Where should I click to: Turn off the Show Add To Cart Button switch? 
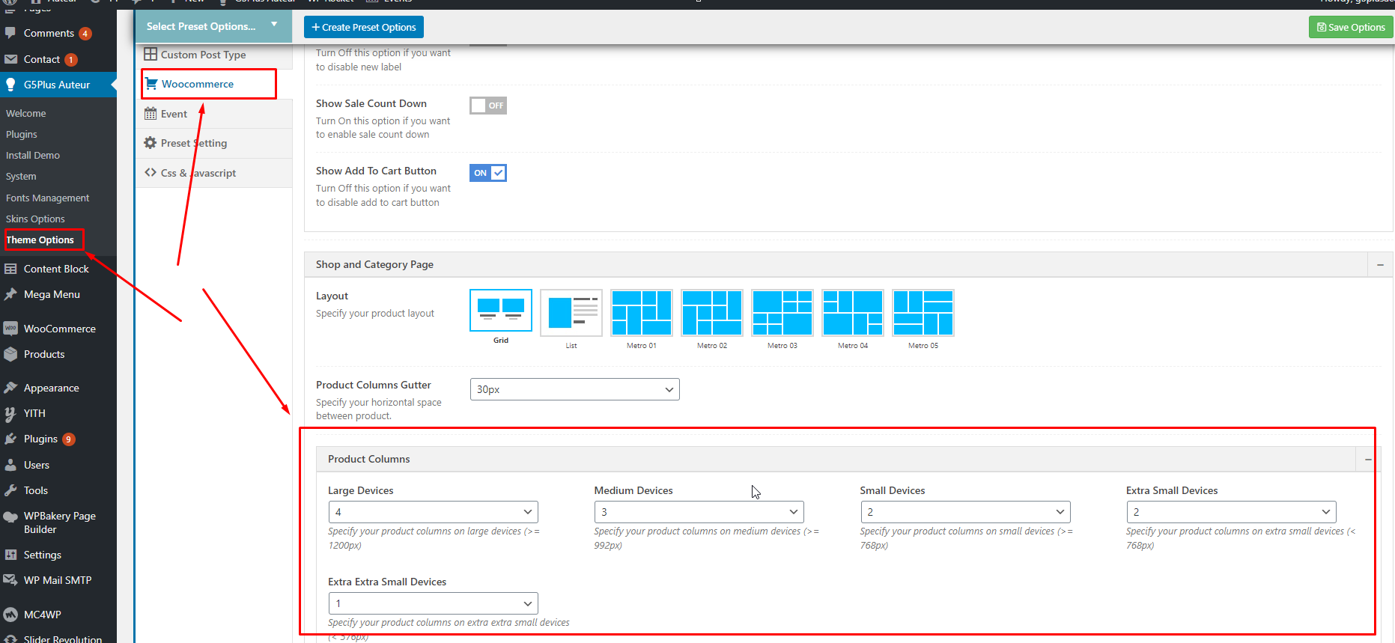(x=488, y=173)
